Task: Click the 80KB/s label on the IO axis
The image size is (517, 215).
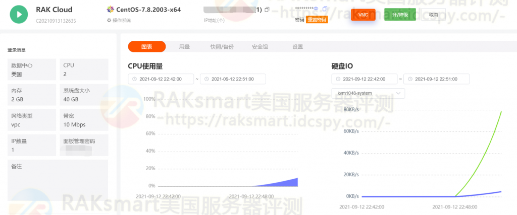Action: point(350,109)
